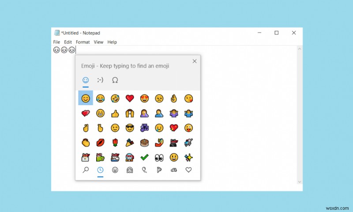Open the Help menu
Image resolution: width=353 pixels, height=212 pixels.
pyautogui.click(x=112, y=42)
